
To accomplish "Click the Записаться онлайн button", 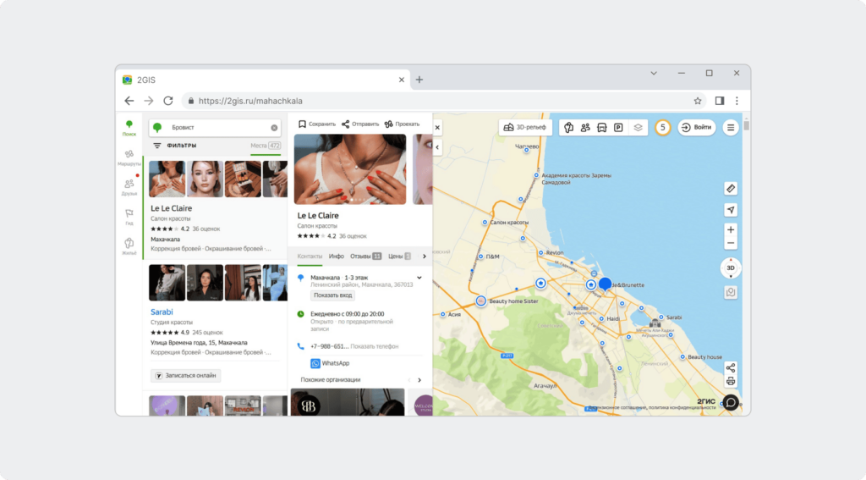I will (185, 375).
